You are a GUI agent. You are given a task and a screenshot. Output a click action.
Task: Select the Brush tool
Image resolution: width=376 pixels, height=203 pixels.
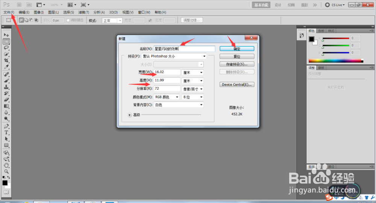(x=6, y=81)
